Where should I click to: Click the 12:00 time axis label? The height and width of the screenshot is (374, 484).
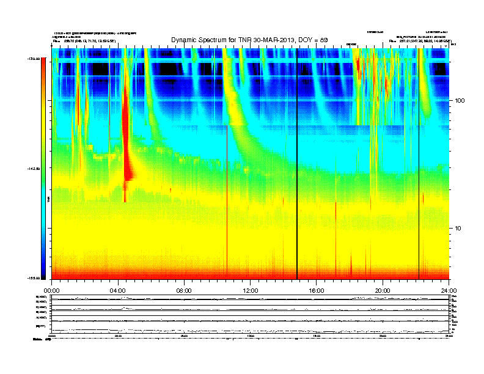point(251,291)
